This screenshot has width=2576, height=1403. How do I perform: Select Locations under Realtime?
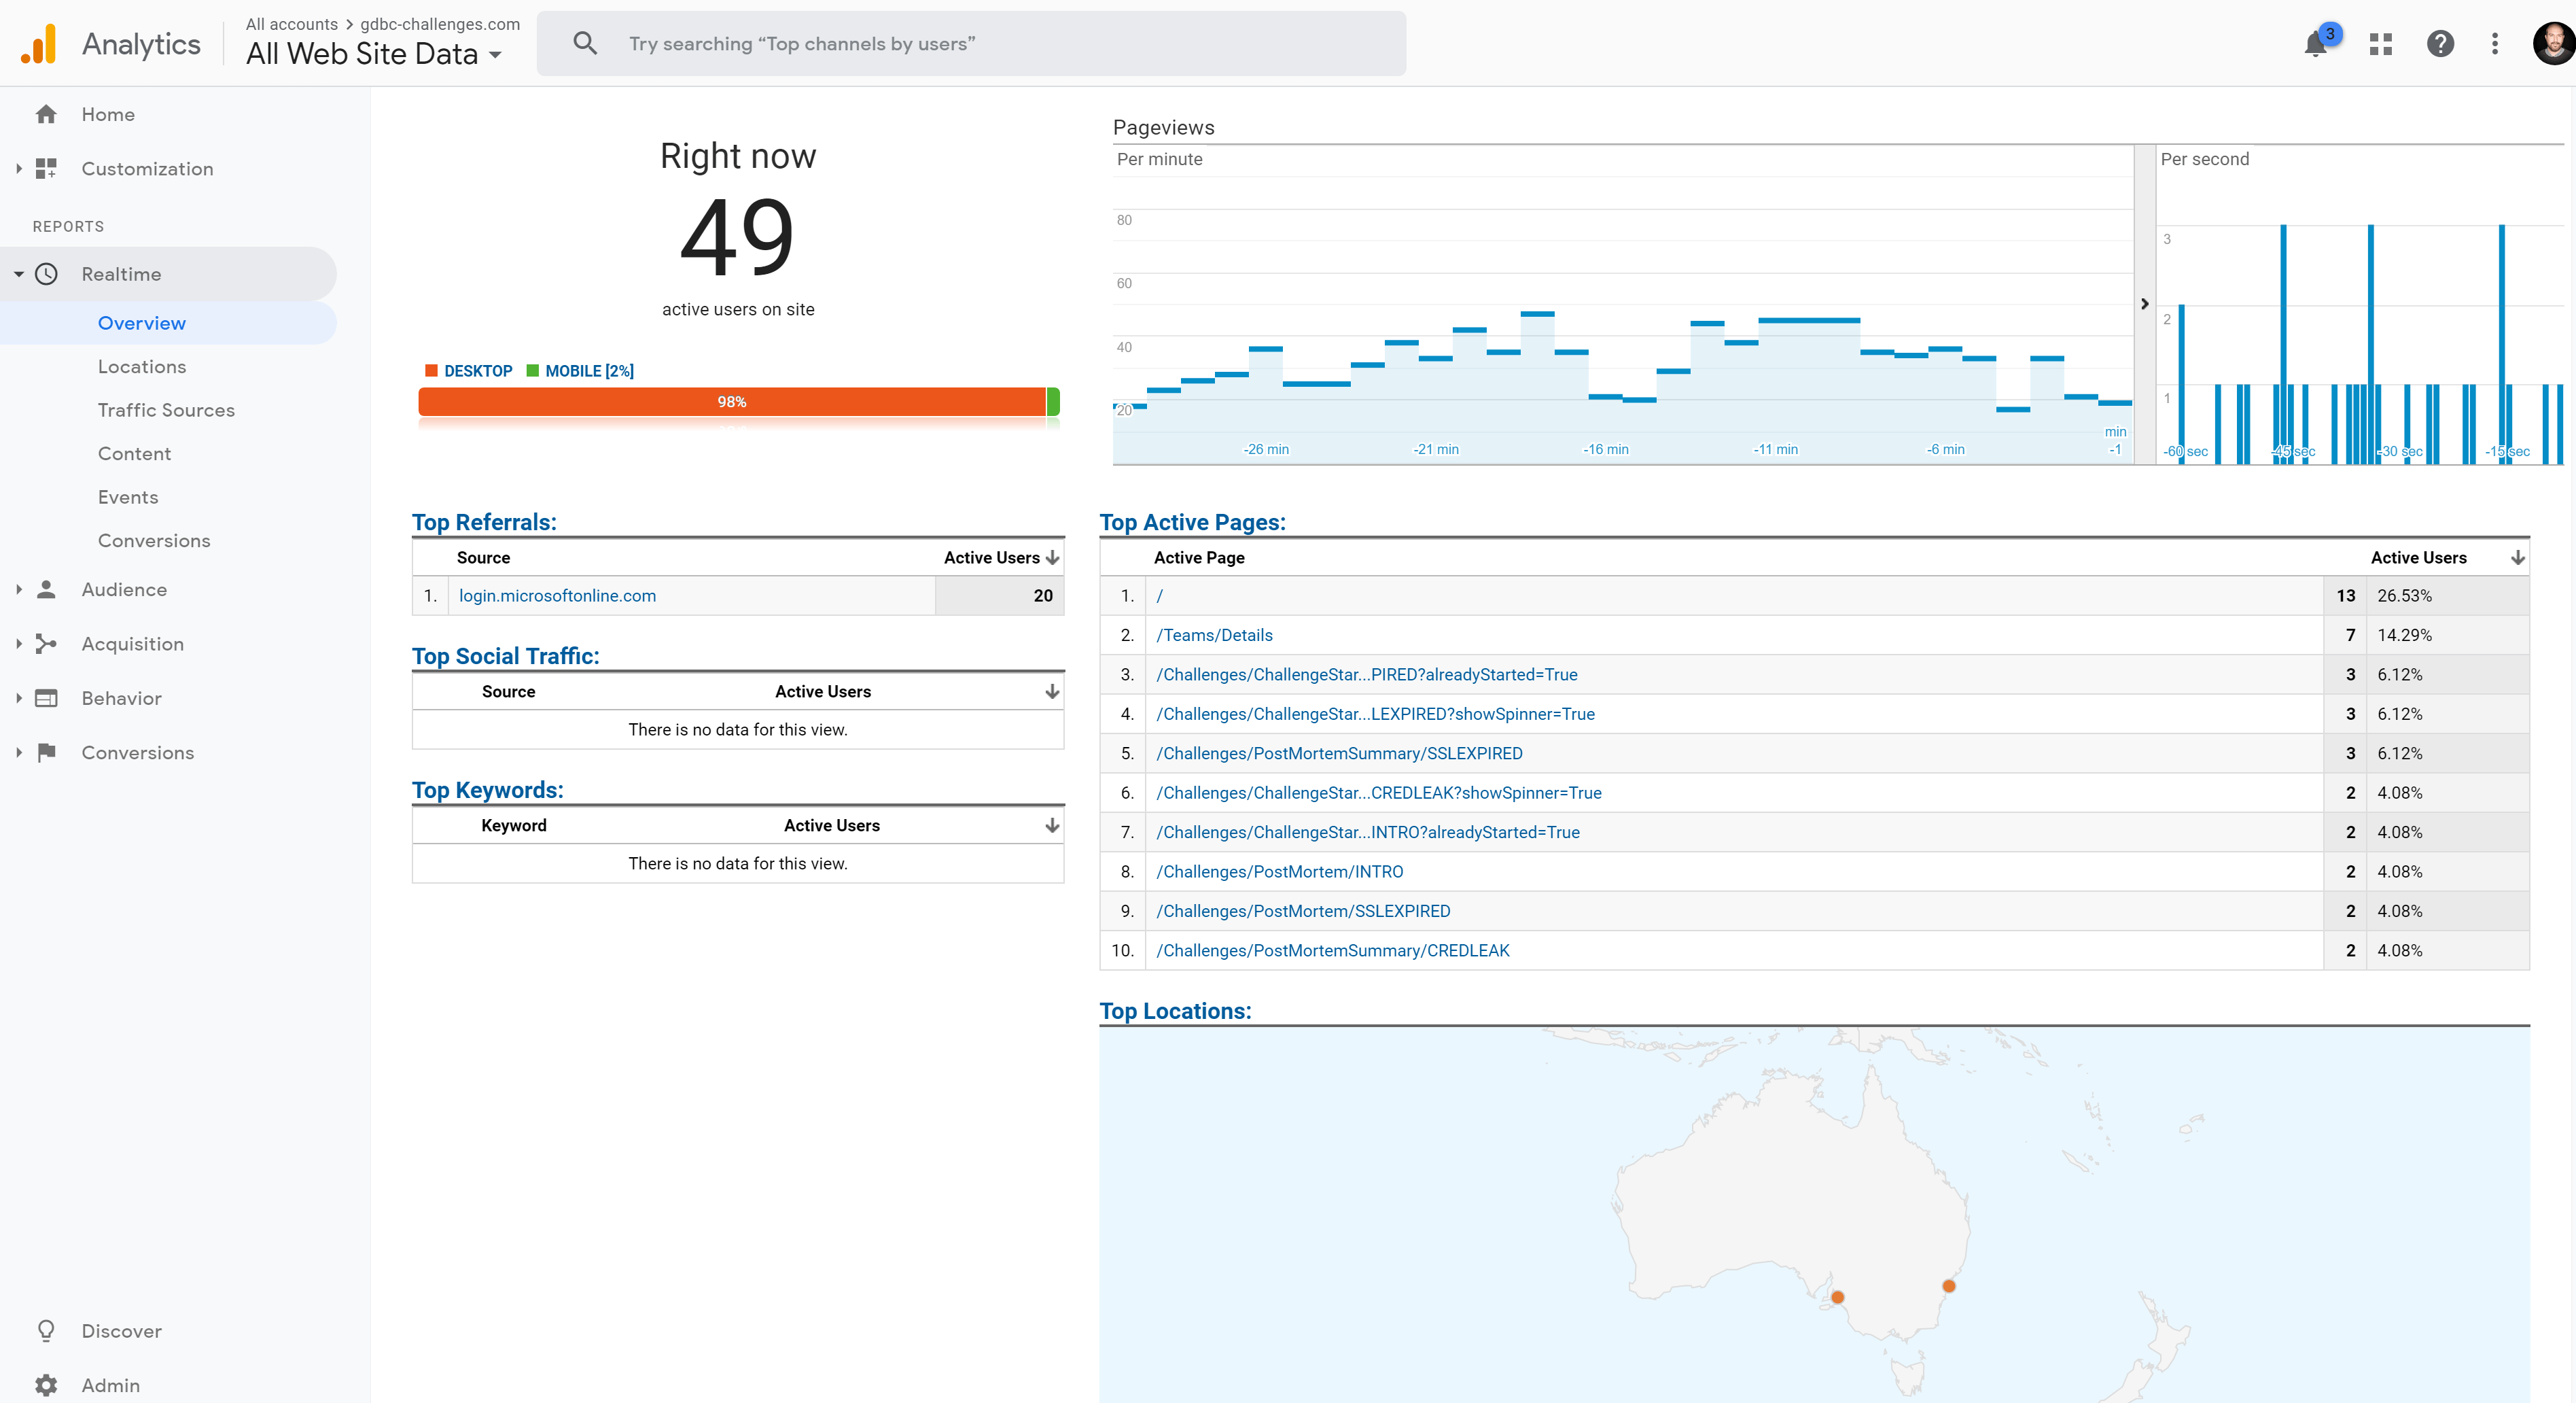(x=142, y=366)
